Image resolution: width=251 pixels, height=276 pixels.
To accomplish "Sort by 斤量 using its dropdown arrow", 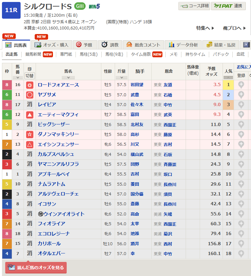I will pyautogui.click(x=122, y=78).
